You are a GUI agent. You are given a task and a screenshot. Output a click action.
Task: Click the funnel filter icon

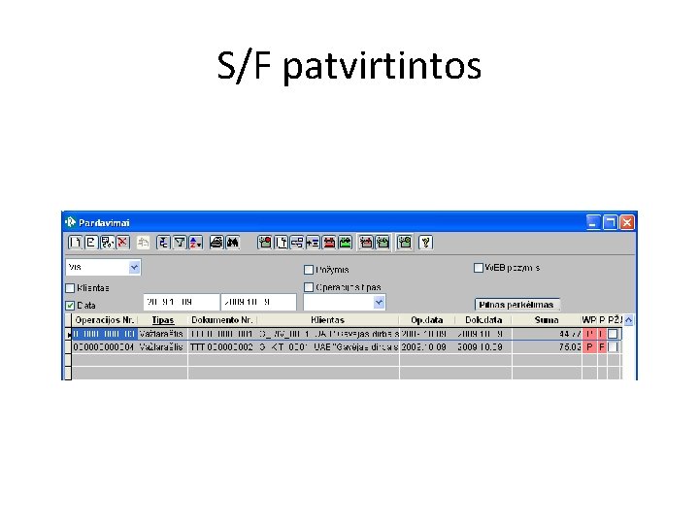[180, 243]
